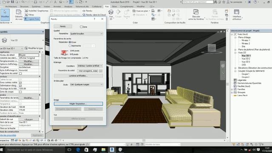The height and width of the screenshot is (153, 272).
Task: Click the binoculars search icon
Action: [215, 2]
